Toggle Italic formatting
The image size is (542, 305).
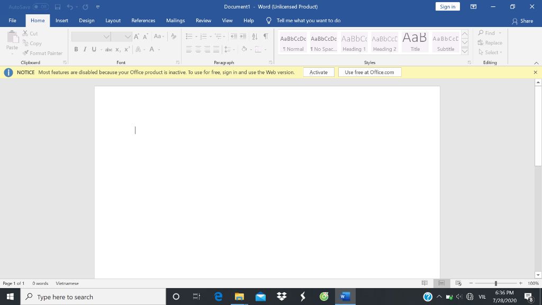(x=85, y=49)
